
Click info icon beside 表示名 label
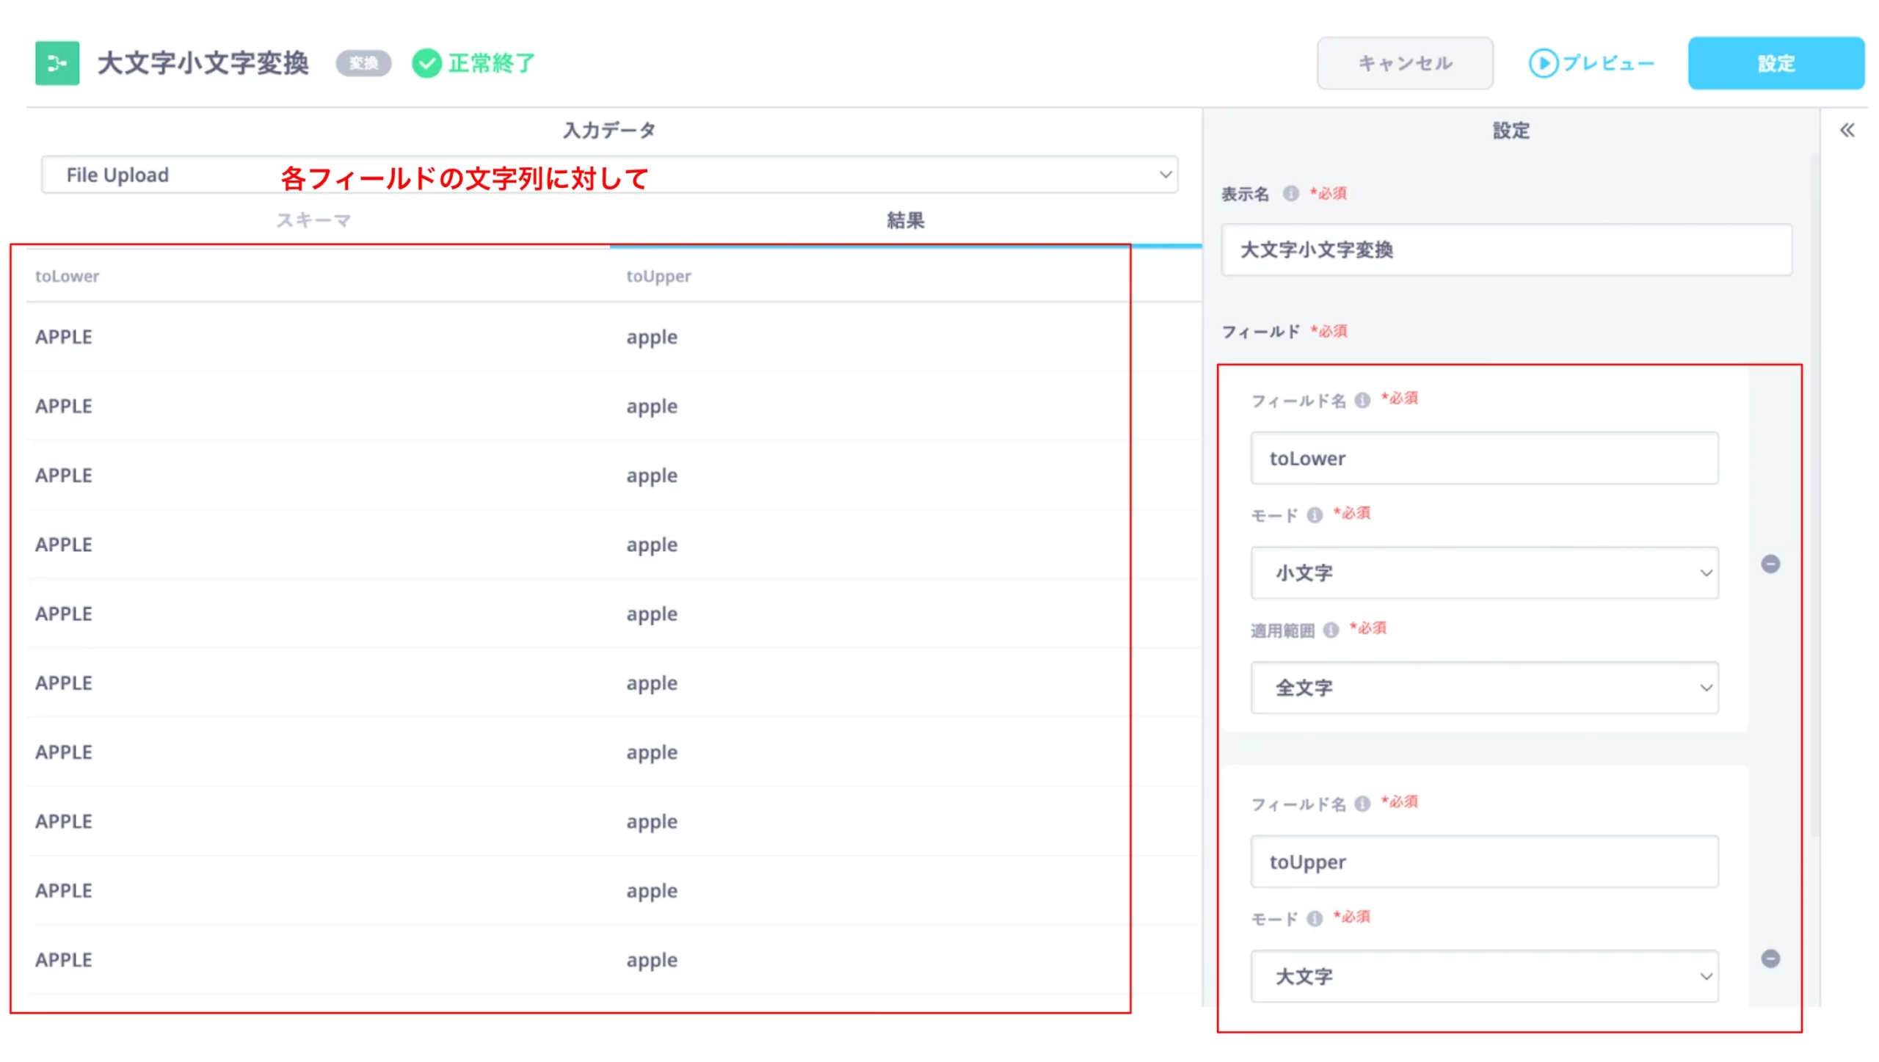(x=1290, y=193)
